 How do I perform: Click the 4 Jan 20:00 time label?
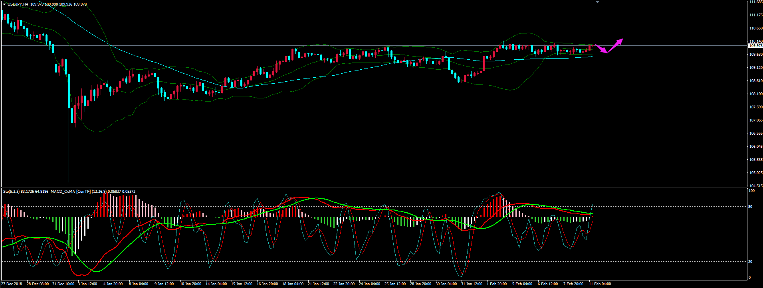[x=113, y=284]
